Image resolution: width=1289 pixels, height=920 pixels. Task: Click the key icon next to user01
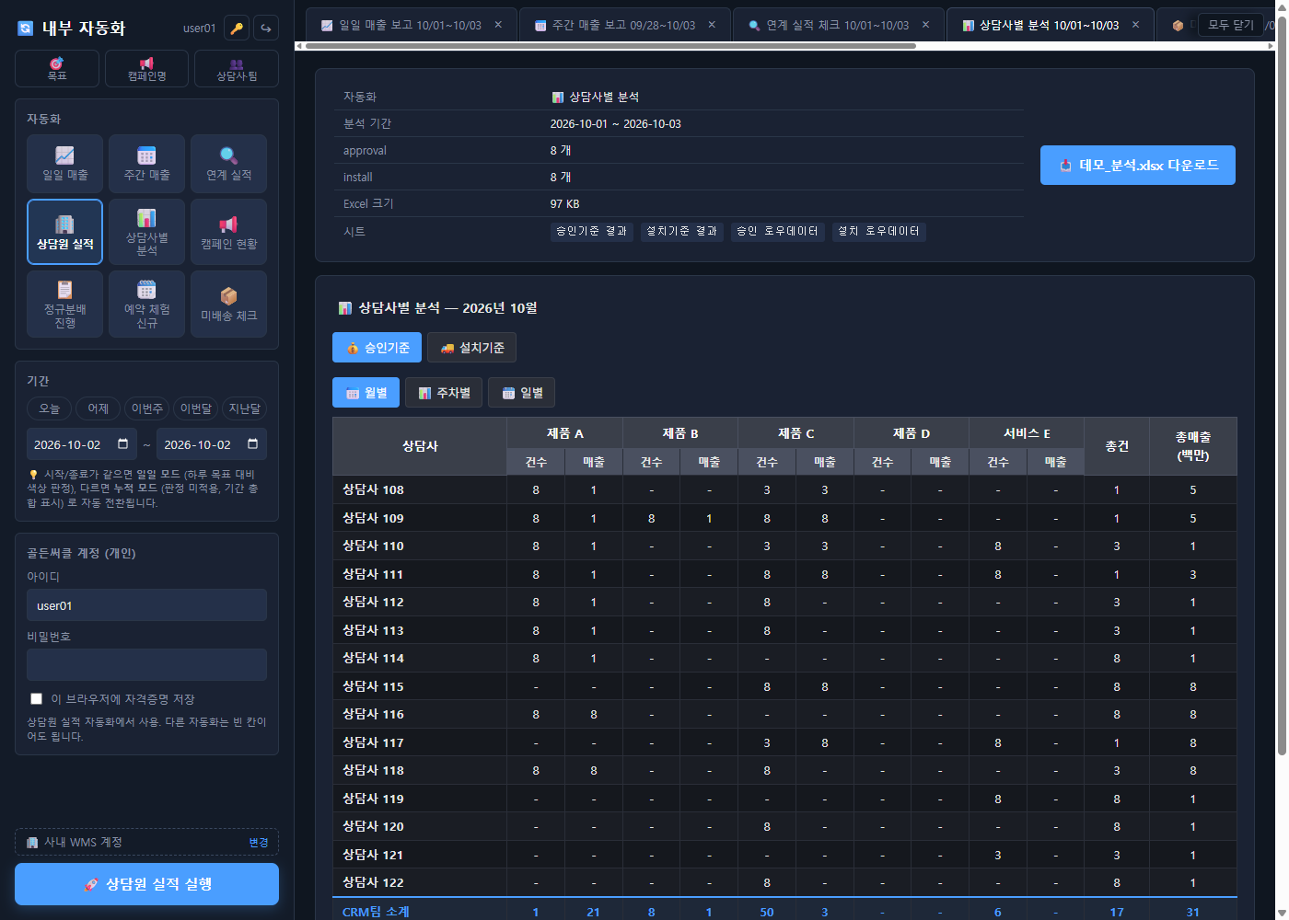tap(237, 29)
